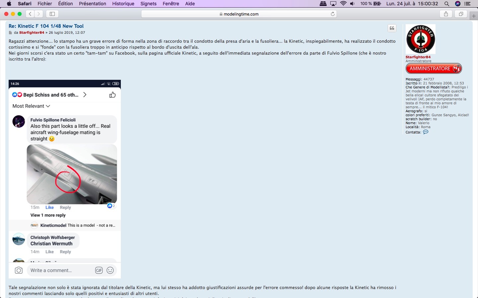Open the Fenêtre menu
This screenshot has width=478, height=298.
[171, 4]
